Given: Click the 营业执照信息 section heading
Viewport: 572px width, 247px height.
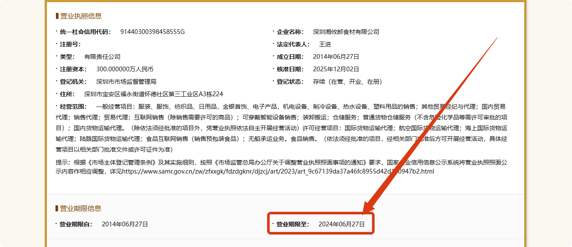Looking at the screenshot, I should tap(81, 16).
